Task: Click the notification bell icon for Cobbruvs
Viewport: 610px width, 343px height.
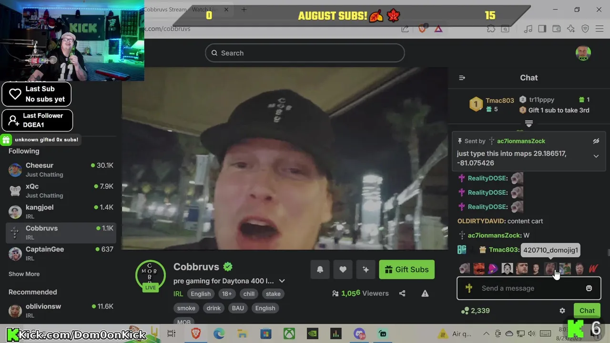Action: coord(320,270)
